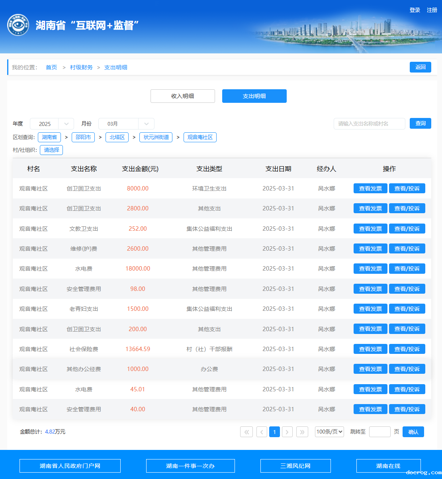The height and width of the screenshot is (479, 442).
Task: Focus the expense name search field
Action: pyautogui.click(x=369, y=124)
